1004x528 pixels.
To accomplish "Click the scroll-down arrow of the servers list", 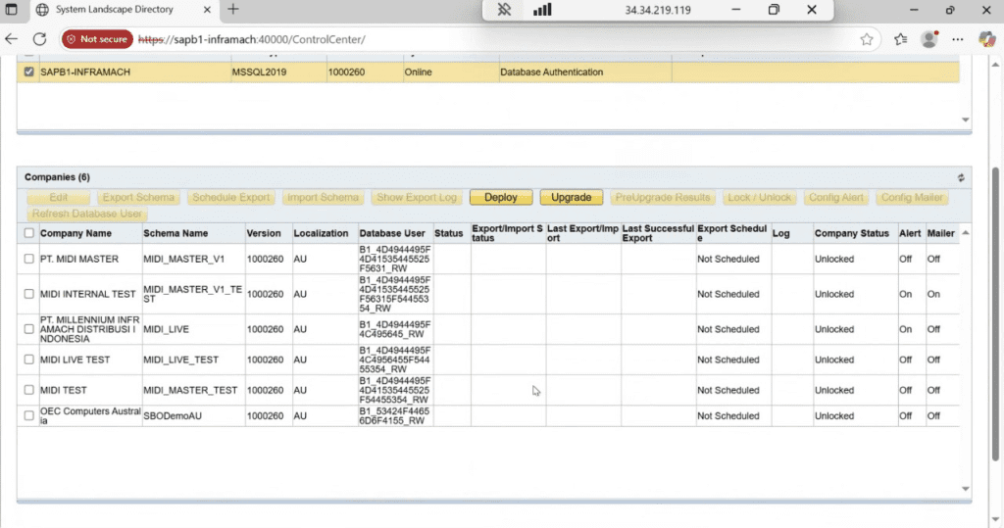I will click(965, 120).
